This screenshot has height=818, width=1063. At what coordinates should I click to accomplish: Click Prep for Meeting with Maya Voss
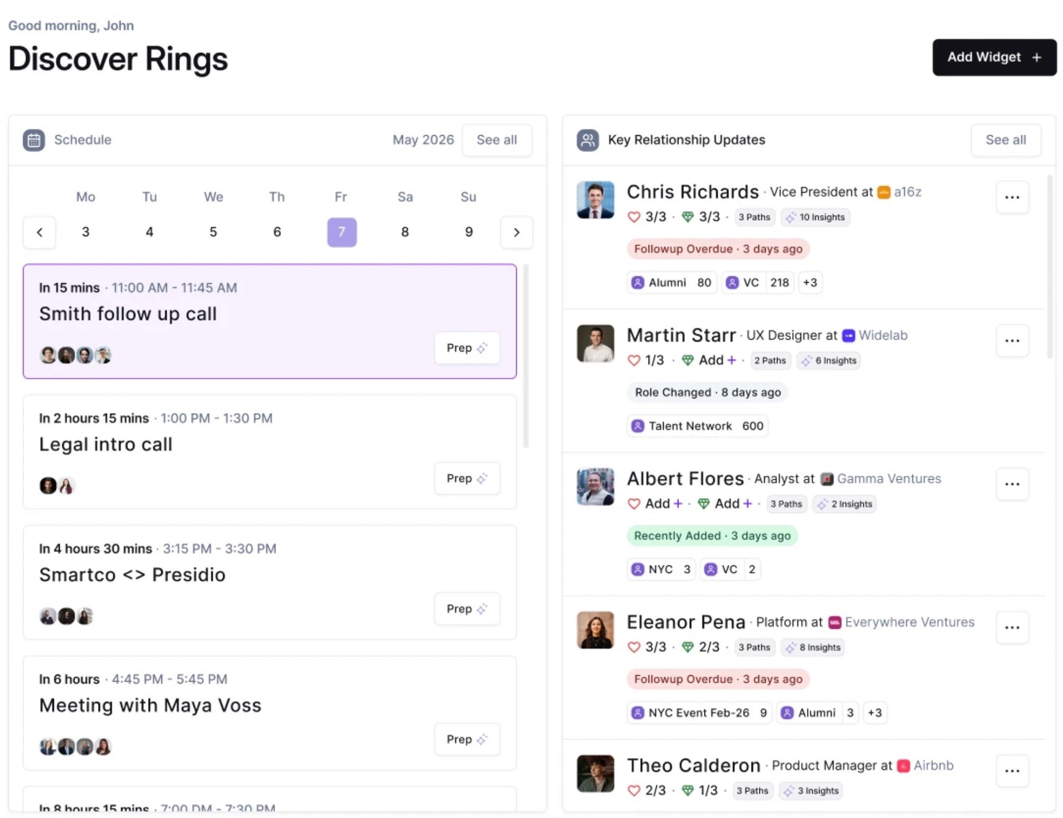click(x=467, y=739)
